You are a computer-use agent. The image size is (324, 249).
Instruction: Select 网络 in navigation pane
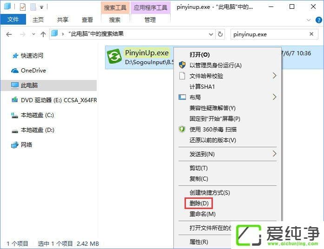coord(26,145)
